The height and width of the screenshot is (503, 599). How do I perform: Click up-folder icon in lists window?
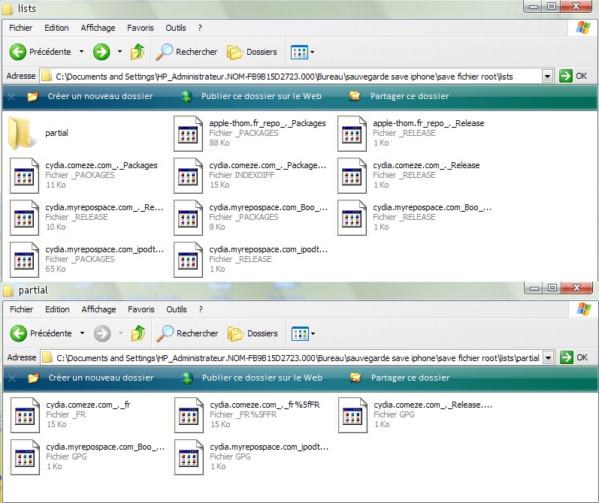138,52
